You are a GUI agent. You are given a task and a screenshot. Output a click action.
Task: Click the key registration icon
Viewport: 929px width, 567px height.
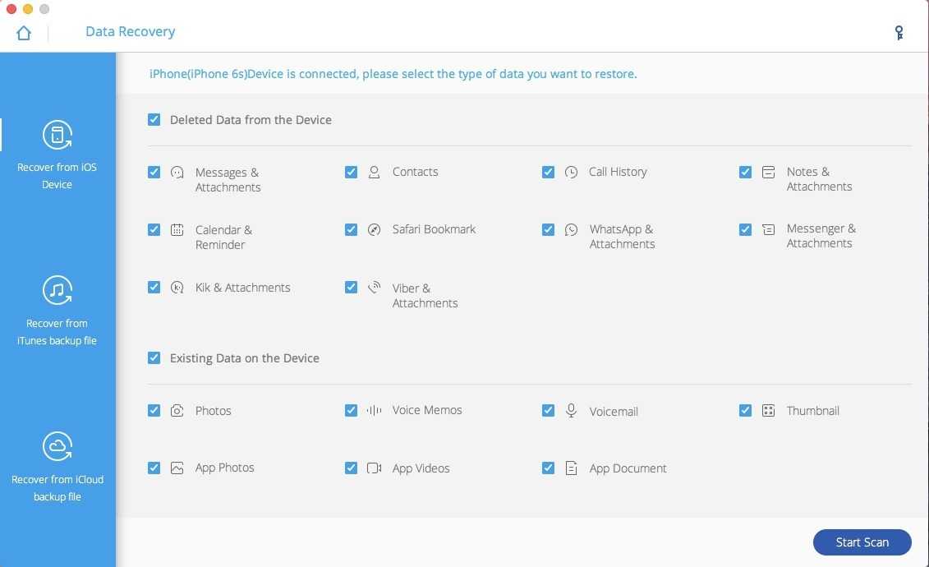point(899,33)
